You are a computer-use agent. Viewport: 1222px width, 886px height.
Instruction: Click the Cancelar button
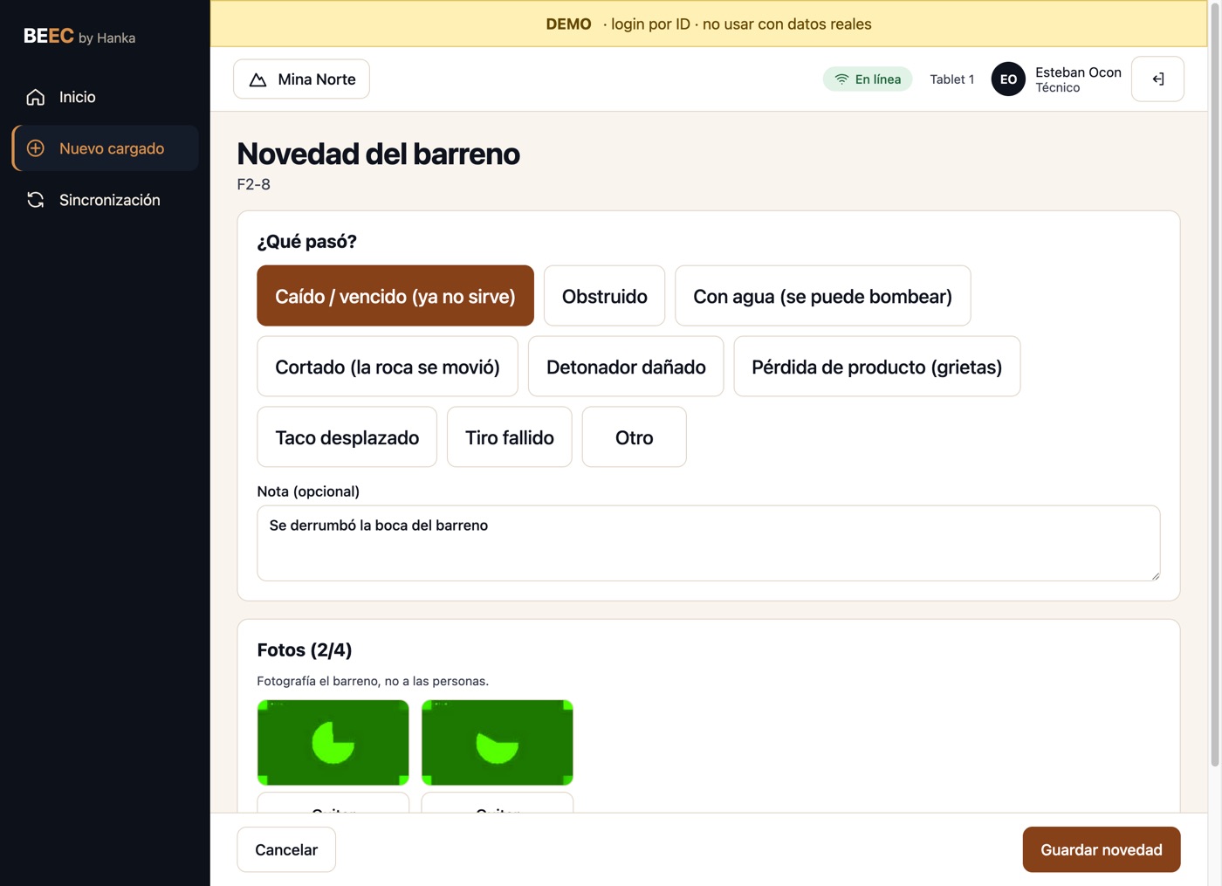click(286, 849)
